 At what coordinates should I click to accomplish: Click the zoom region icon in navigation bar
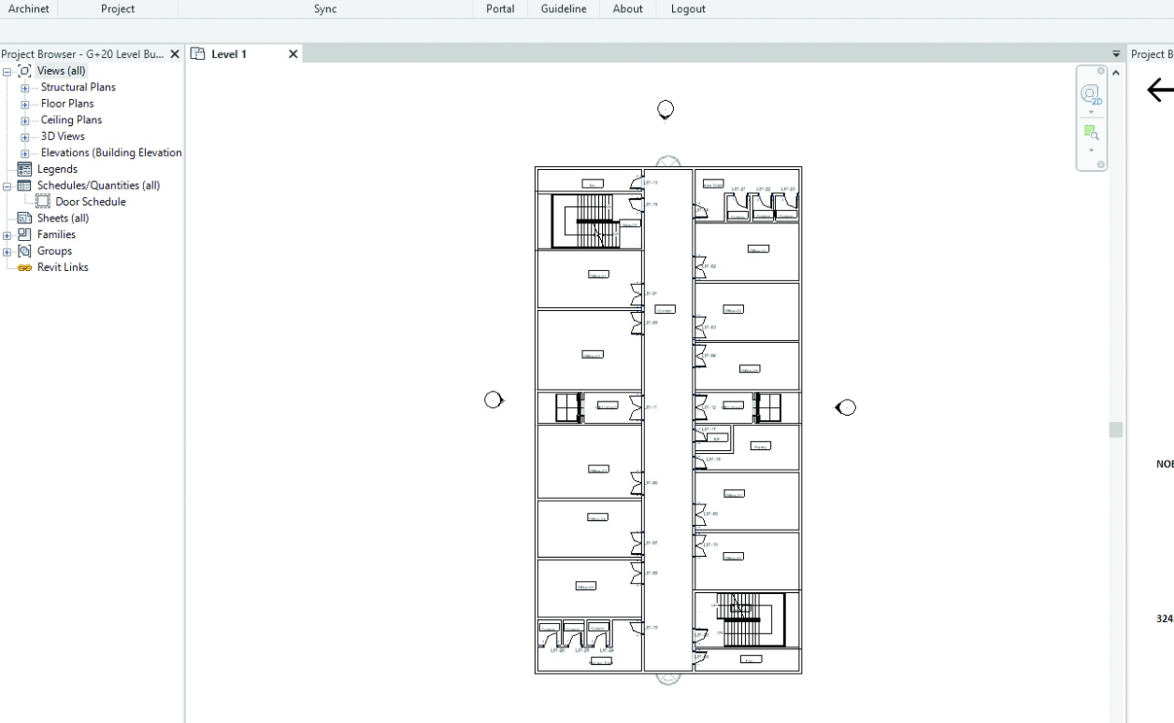tap(1090, 133)
